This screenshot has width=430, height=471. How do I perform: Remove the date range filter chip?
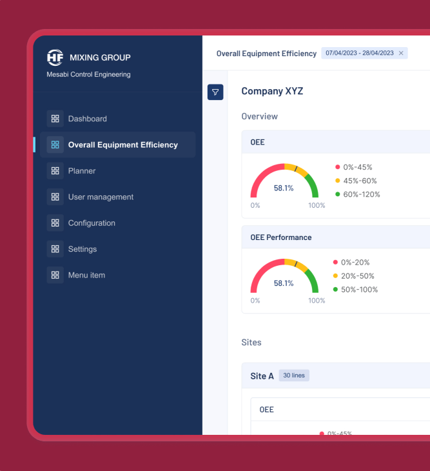pos(401,53)
